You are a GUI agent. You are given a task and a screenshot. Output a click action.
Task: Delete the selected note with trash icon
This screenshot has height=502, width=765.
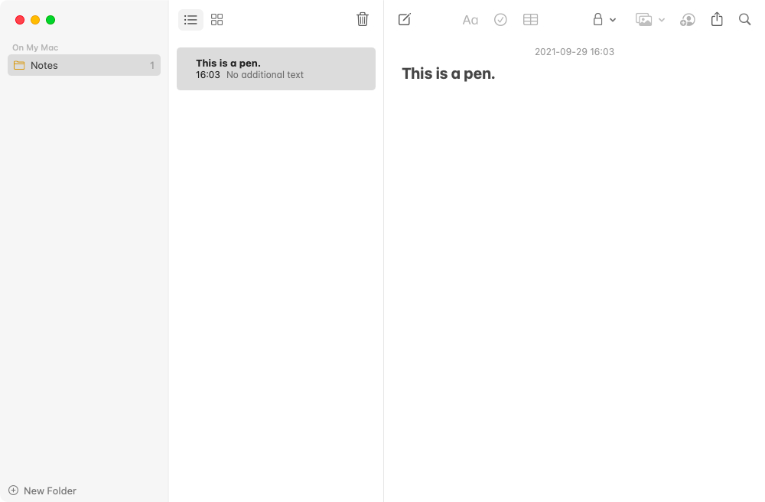363,20
